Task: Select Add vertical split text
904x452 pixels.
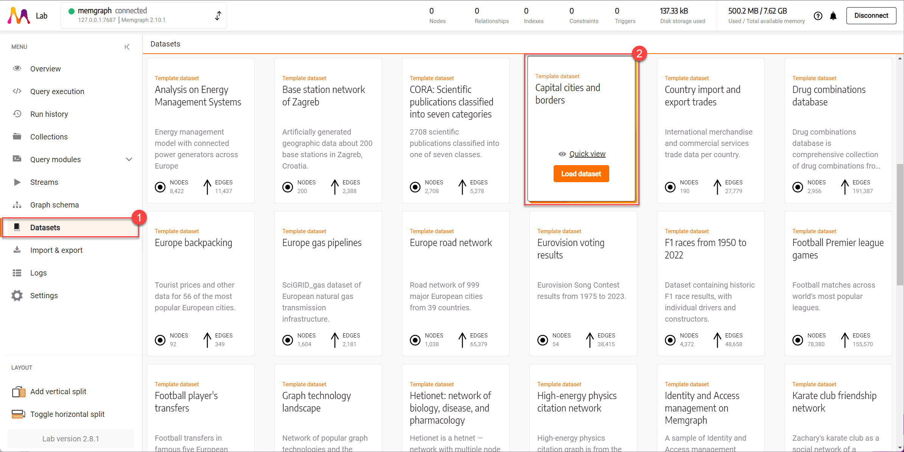Action: tap(58, 392)
